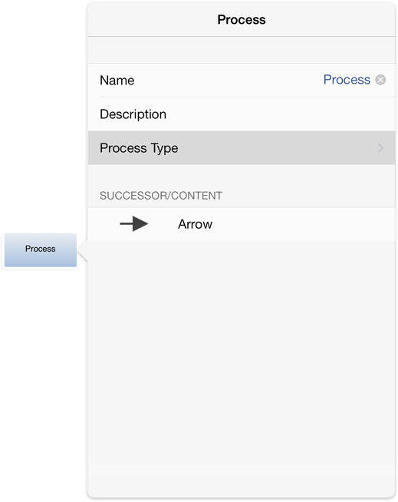
Task: Choose the Arrow successor entry
Action: 242,224
